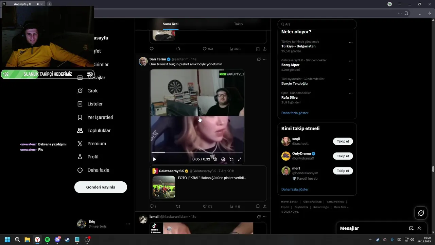Toggle picture-in-picture on the video
Image resolution: width=435 pixels, height=245 pixels.
(x=231, y=159)
